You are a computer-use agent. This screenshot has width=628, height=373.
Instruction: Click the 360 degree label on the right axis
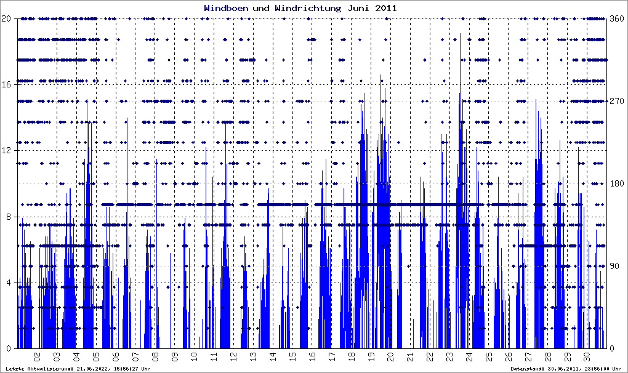pos(616,18)
